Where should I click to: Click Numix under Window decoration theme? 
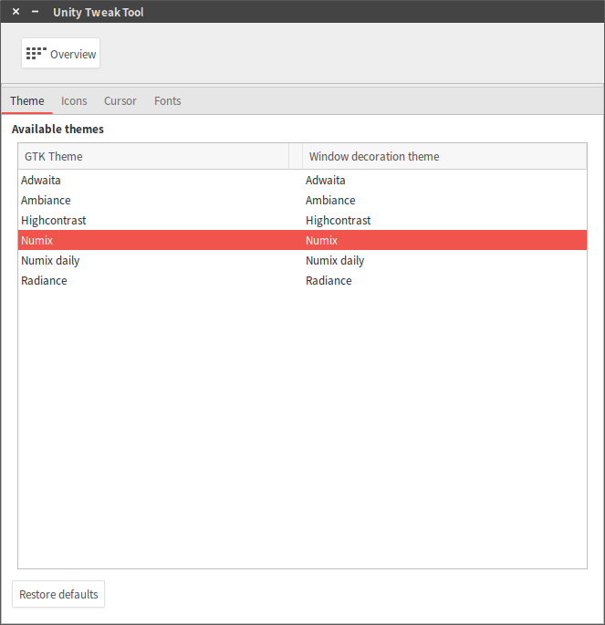click(321, 240)
